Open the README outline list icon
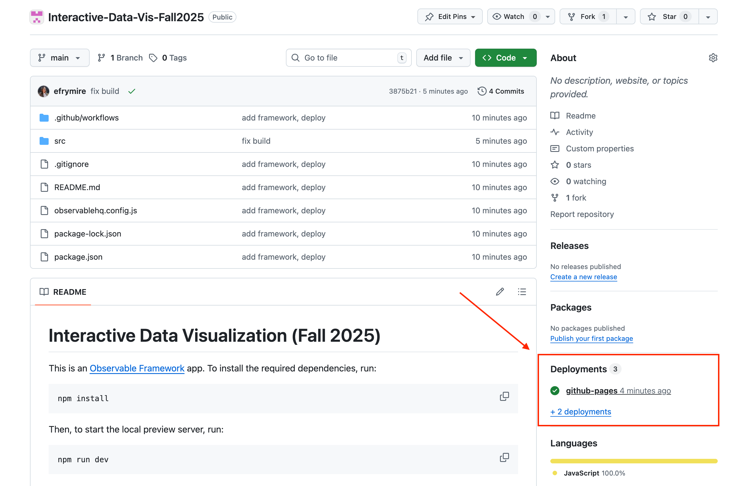Screen dimensions: 746x486 (522, 292)
